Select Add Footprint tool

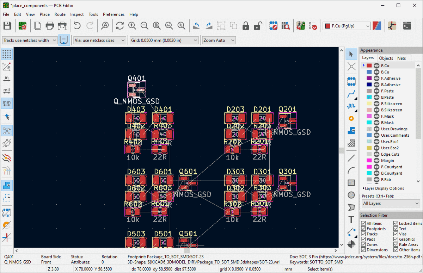tap(351, 81)
